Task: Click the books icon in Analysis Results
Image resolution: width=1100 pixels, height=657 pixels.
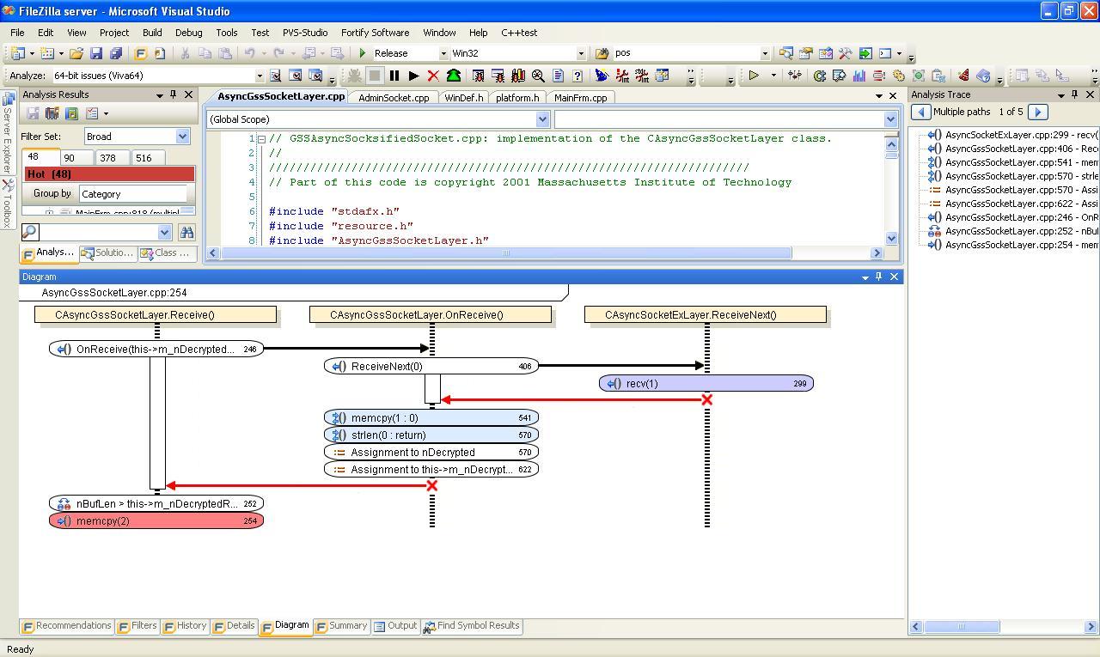Action: [x=52, y=113]
